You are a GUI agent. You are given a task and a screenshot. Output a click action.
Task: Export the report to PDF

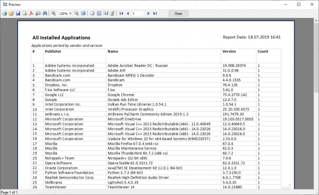click(x=31, y=14)
